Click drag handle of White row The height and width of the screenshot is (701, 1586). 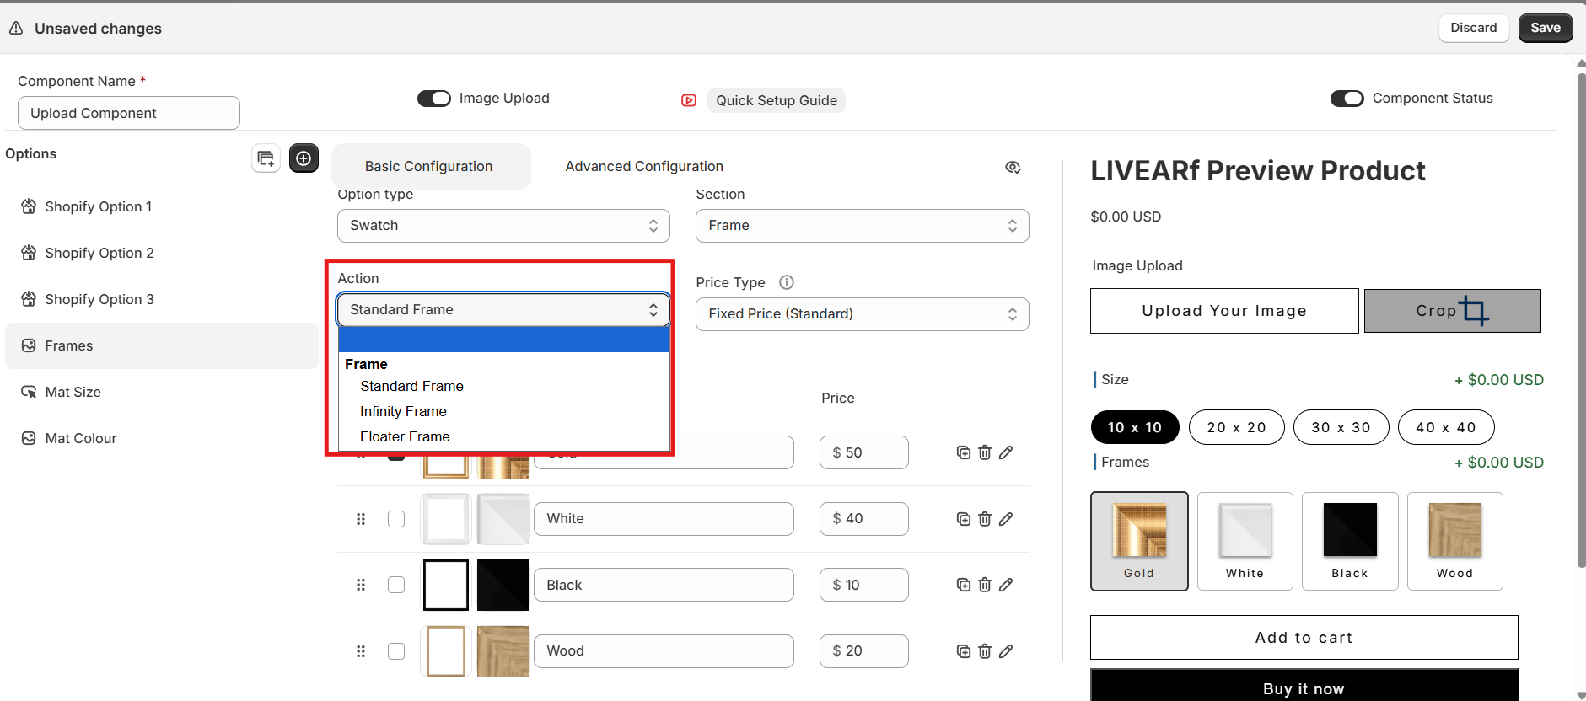361,519
